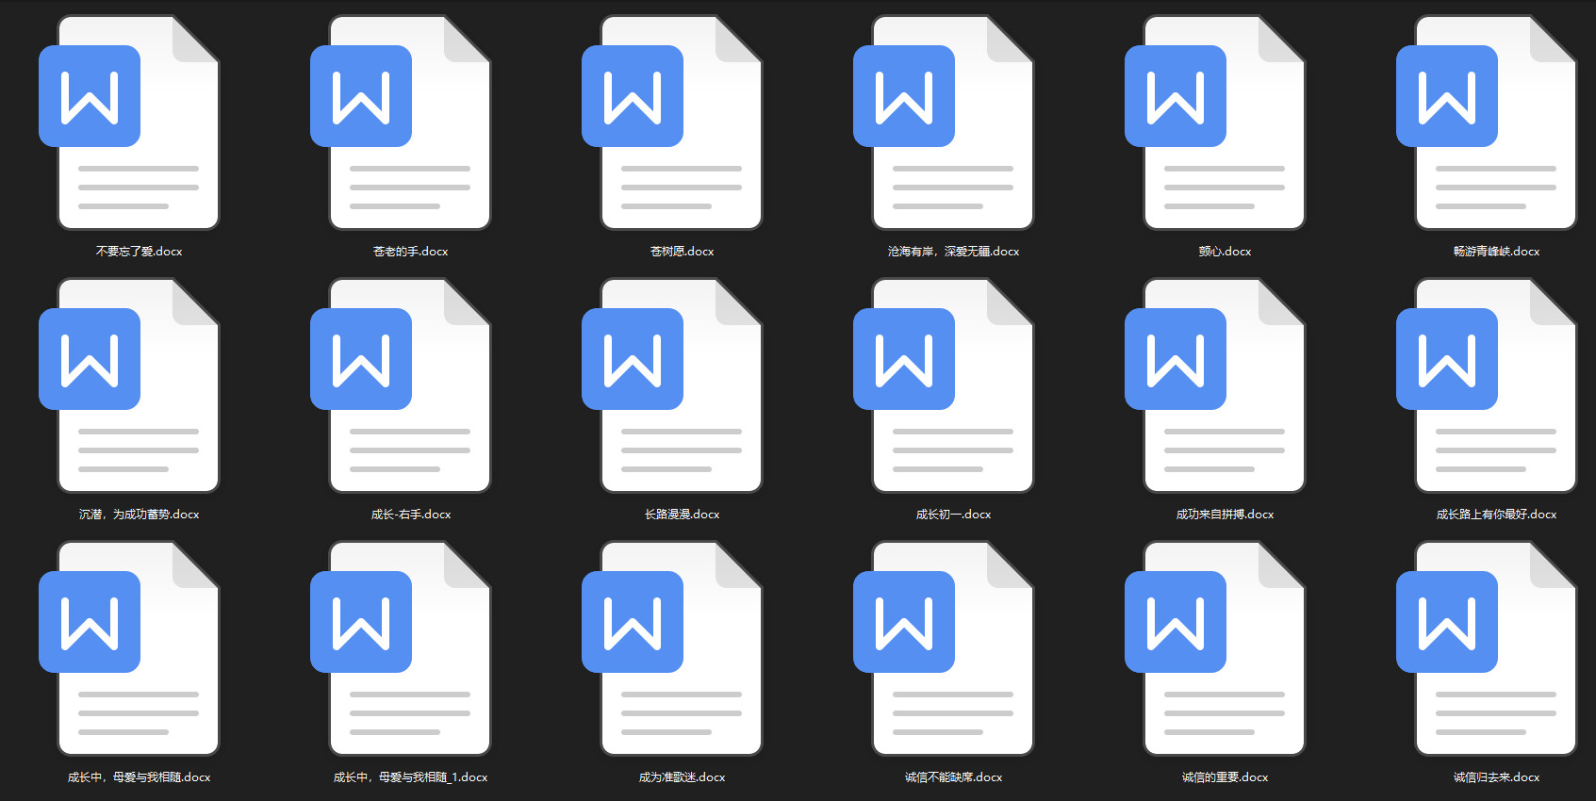
Task: Select the Word icon of 诚信的重要.docx
Action: point(1215,648)
